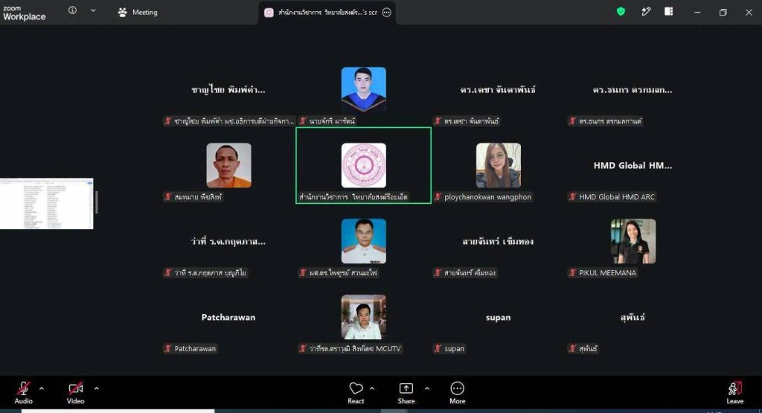The height and width of the screenshot is (413, 762).
Task: Click the Leave meeting icon
Action: (734, 388)
